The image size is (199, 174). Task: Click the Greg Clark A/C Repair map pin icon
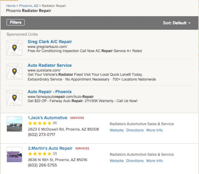[14, 48]
